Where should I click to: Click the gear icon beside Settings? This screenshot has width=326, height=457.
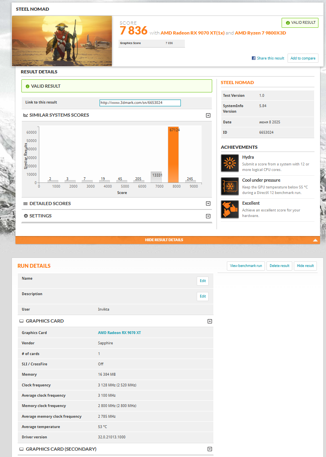[x=26, y=216]
